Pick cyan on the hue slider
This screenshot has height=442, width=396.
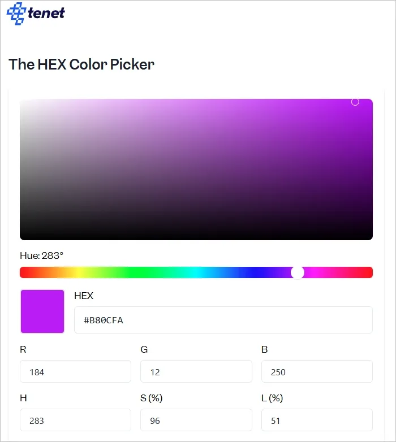pyautogui.click(x=196, y=272)
